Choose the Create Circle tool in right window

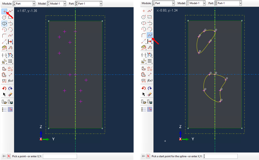pyautogui.click(x=144, y=17)
